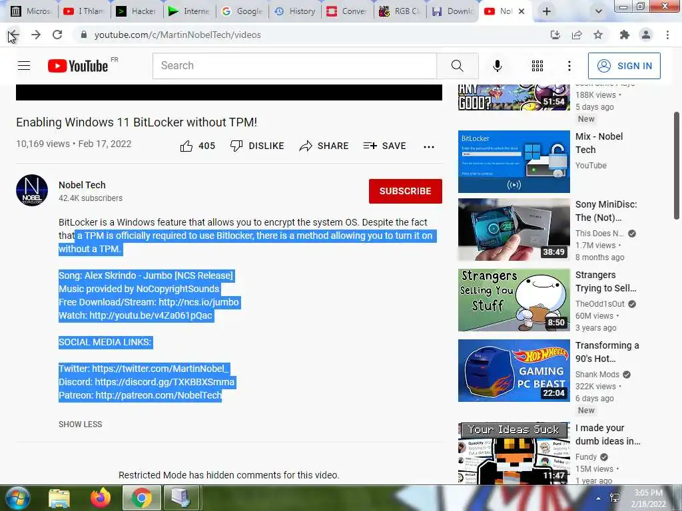The image size is (682, 511).
Task: Open a new browser tab
Action: coord(547,11)
